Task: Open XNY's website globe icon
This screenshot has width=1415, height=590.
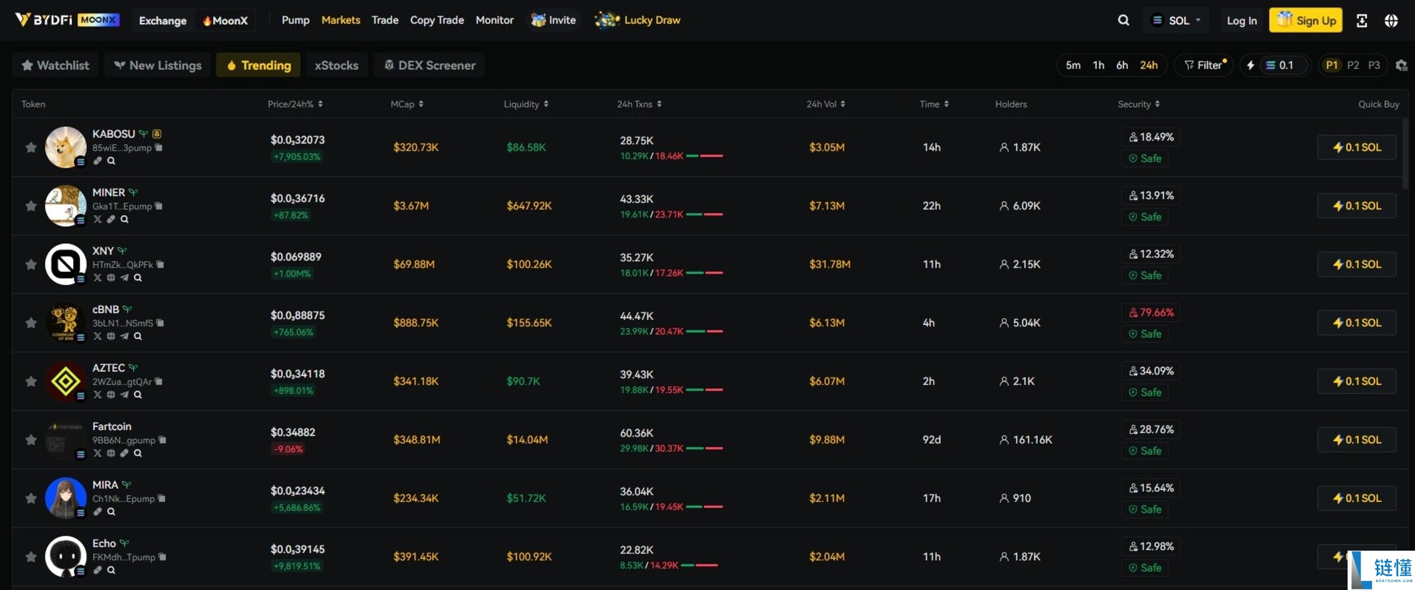Action: (111, 278)
